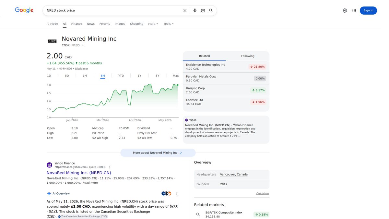Open NovaRed Mining Inc. (NRED.CN) result title

[79, 173]
